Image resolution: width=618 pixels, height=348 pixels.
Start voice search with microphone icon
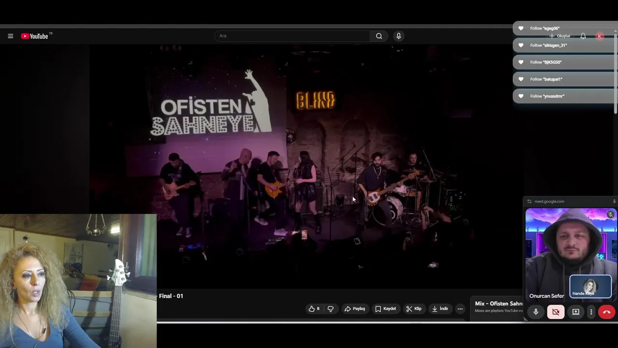[x=398, y=36]
